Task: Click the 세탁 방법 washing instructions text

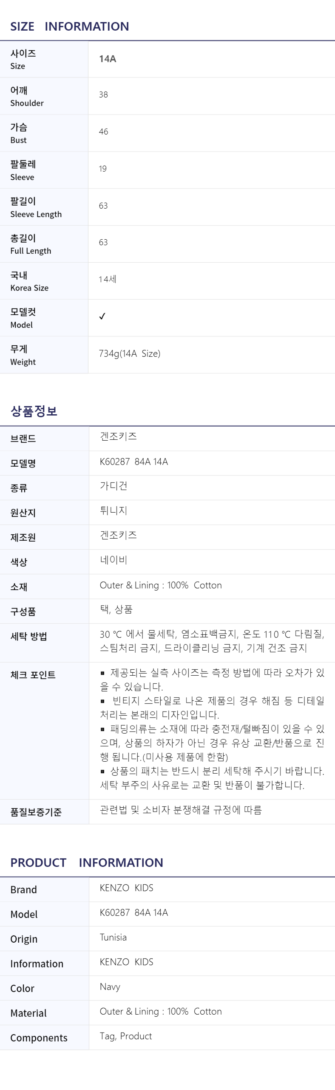Action: click(x=212, y=641)
